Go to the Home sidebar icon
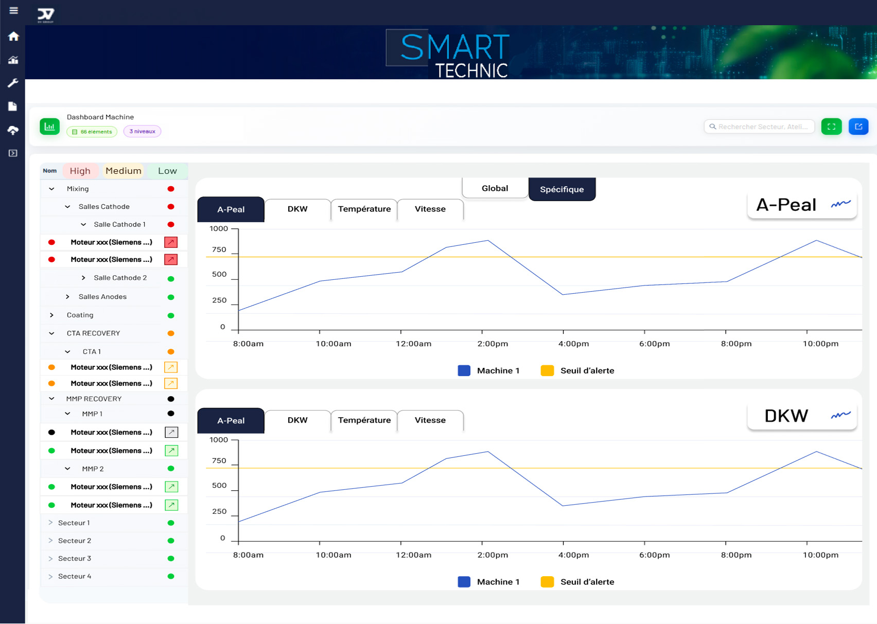The height and width of the screenshot is (624, 877). coord(13,37)
